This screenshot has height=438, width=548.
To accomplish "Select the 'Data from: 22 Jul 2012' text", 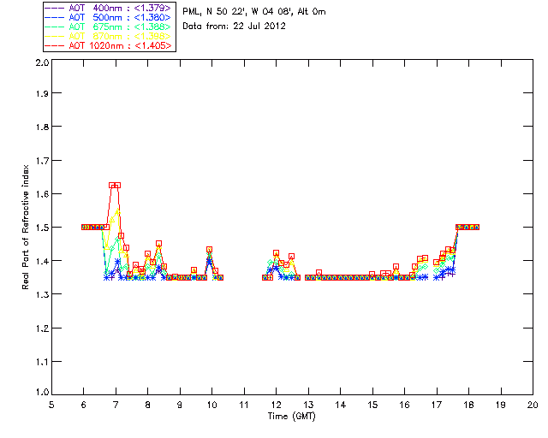I will click(234, 27).
